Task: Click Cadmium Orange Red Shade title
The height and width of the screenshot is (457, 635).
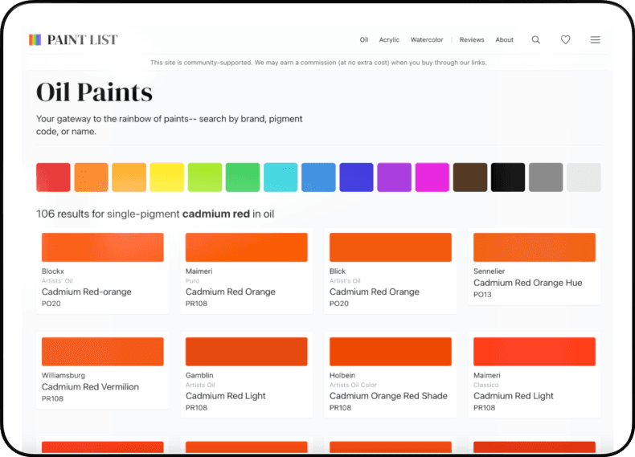Action: tap(388, 395)
